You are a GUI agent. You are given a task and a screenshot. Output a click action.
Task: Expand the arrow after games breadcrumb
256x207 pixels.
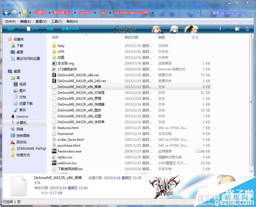pos(95,12)
